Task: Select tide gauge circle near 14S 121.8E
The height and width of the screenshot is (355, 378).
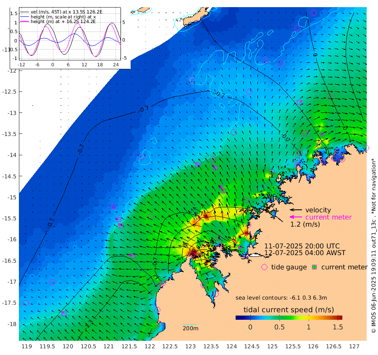Action: (x=142, y=157)
